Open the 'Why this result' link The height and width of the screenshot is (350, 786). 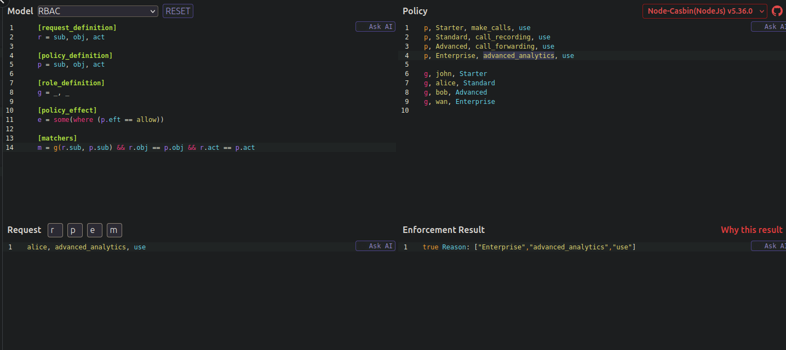click(x=751, y=230)
